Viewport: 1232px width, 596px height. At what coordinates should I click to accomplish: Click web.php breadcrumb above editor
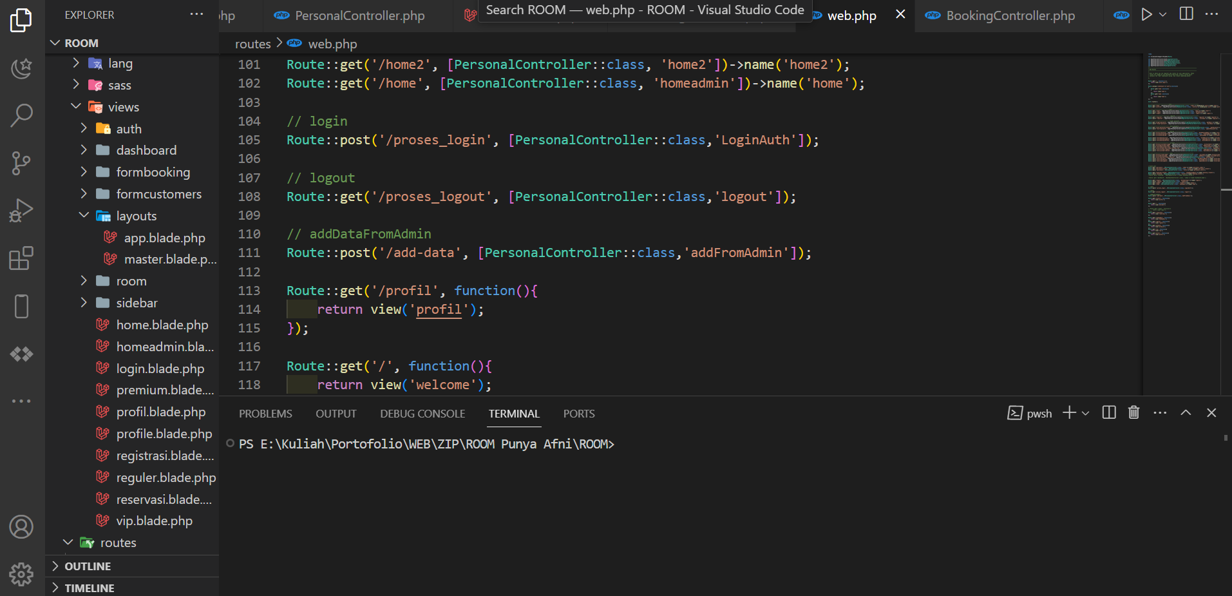point(332,44)
